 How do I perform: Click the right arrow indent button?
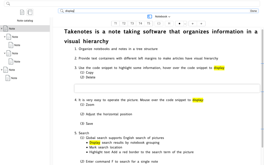tap(201, 23)
